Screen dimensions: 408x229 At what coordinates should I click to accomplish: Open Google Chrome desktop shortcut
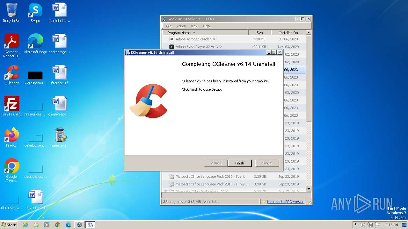(11, 171)
